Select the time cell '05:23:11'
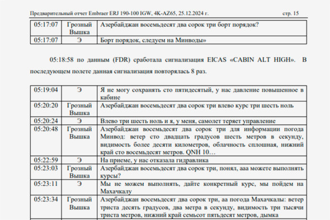Screen dimensions: 330x220 click(46, 188)
